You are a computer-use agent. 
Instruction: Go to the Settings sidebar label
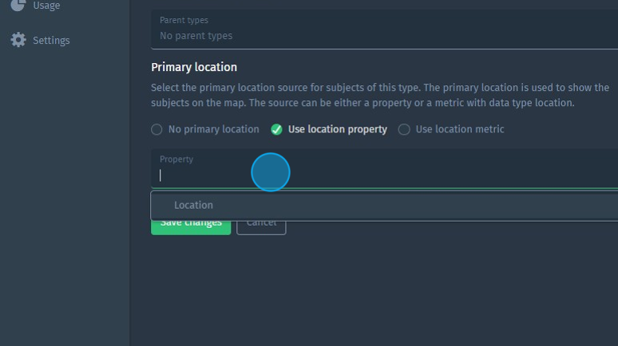[51, 41]
